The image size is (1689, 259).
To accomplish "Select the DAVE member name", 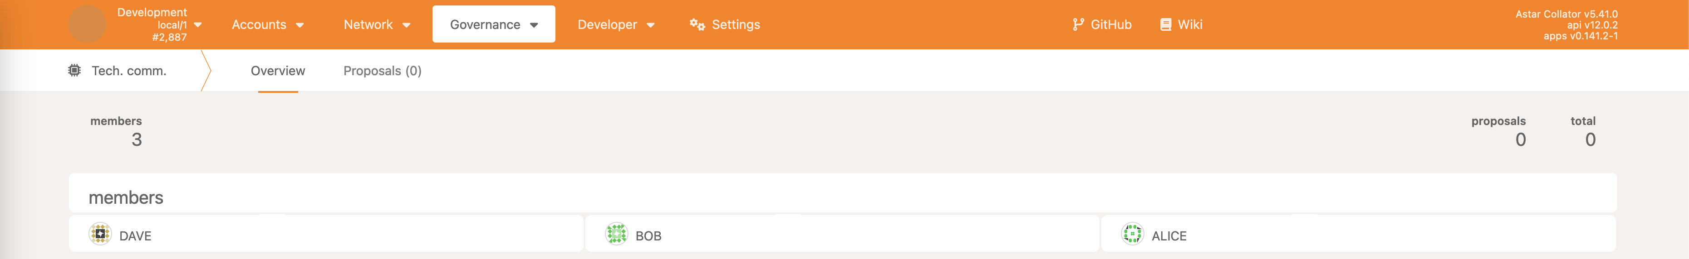I will pyautogui.click(x=135, y=236).
